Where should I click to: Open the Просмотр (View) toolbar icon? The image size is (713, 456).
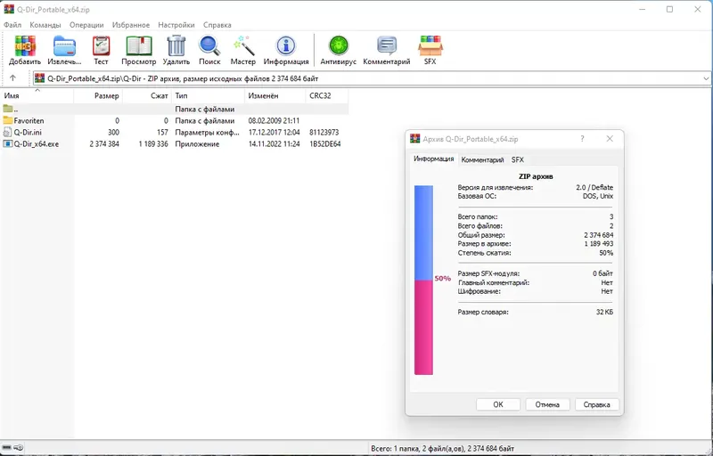139,46
